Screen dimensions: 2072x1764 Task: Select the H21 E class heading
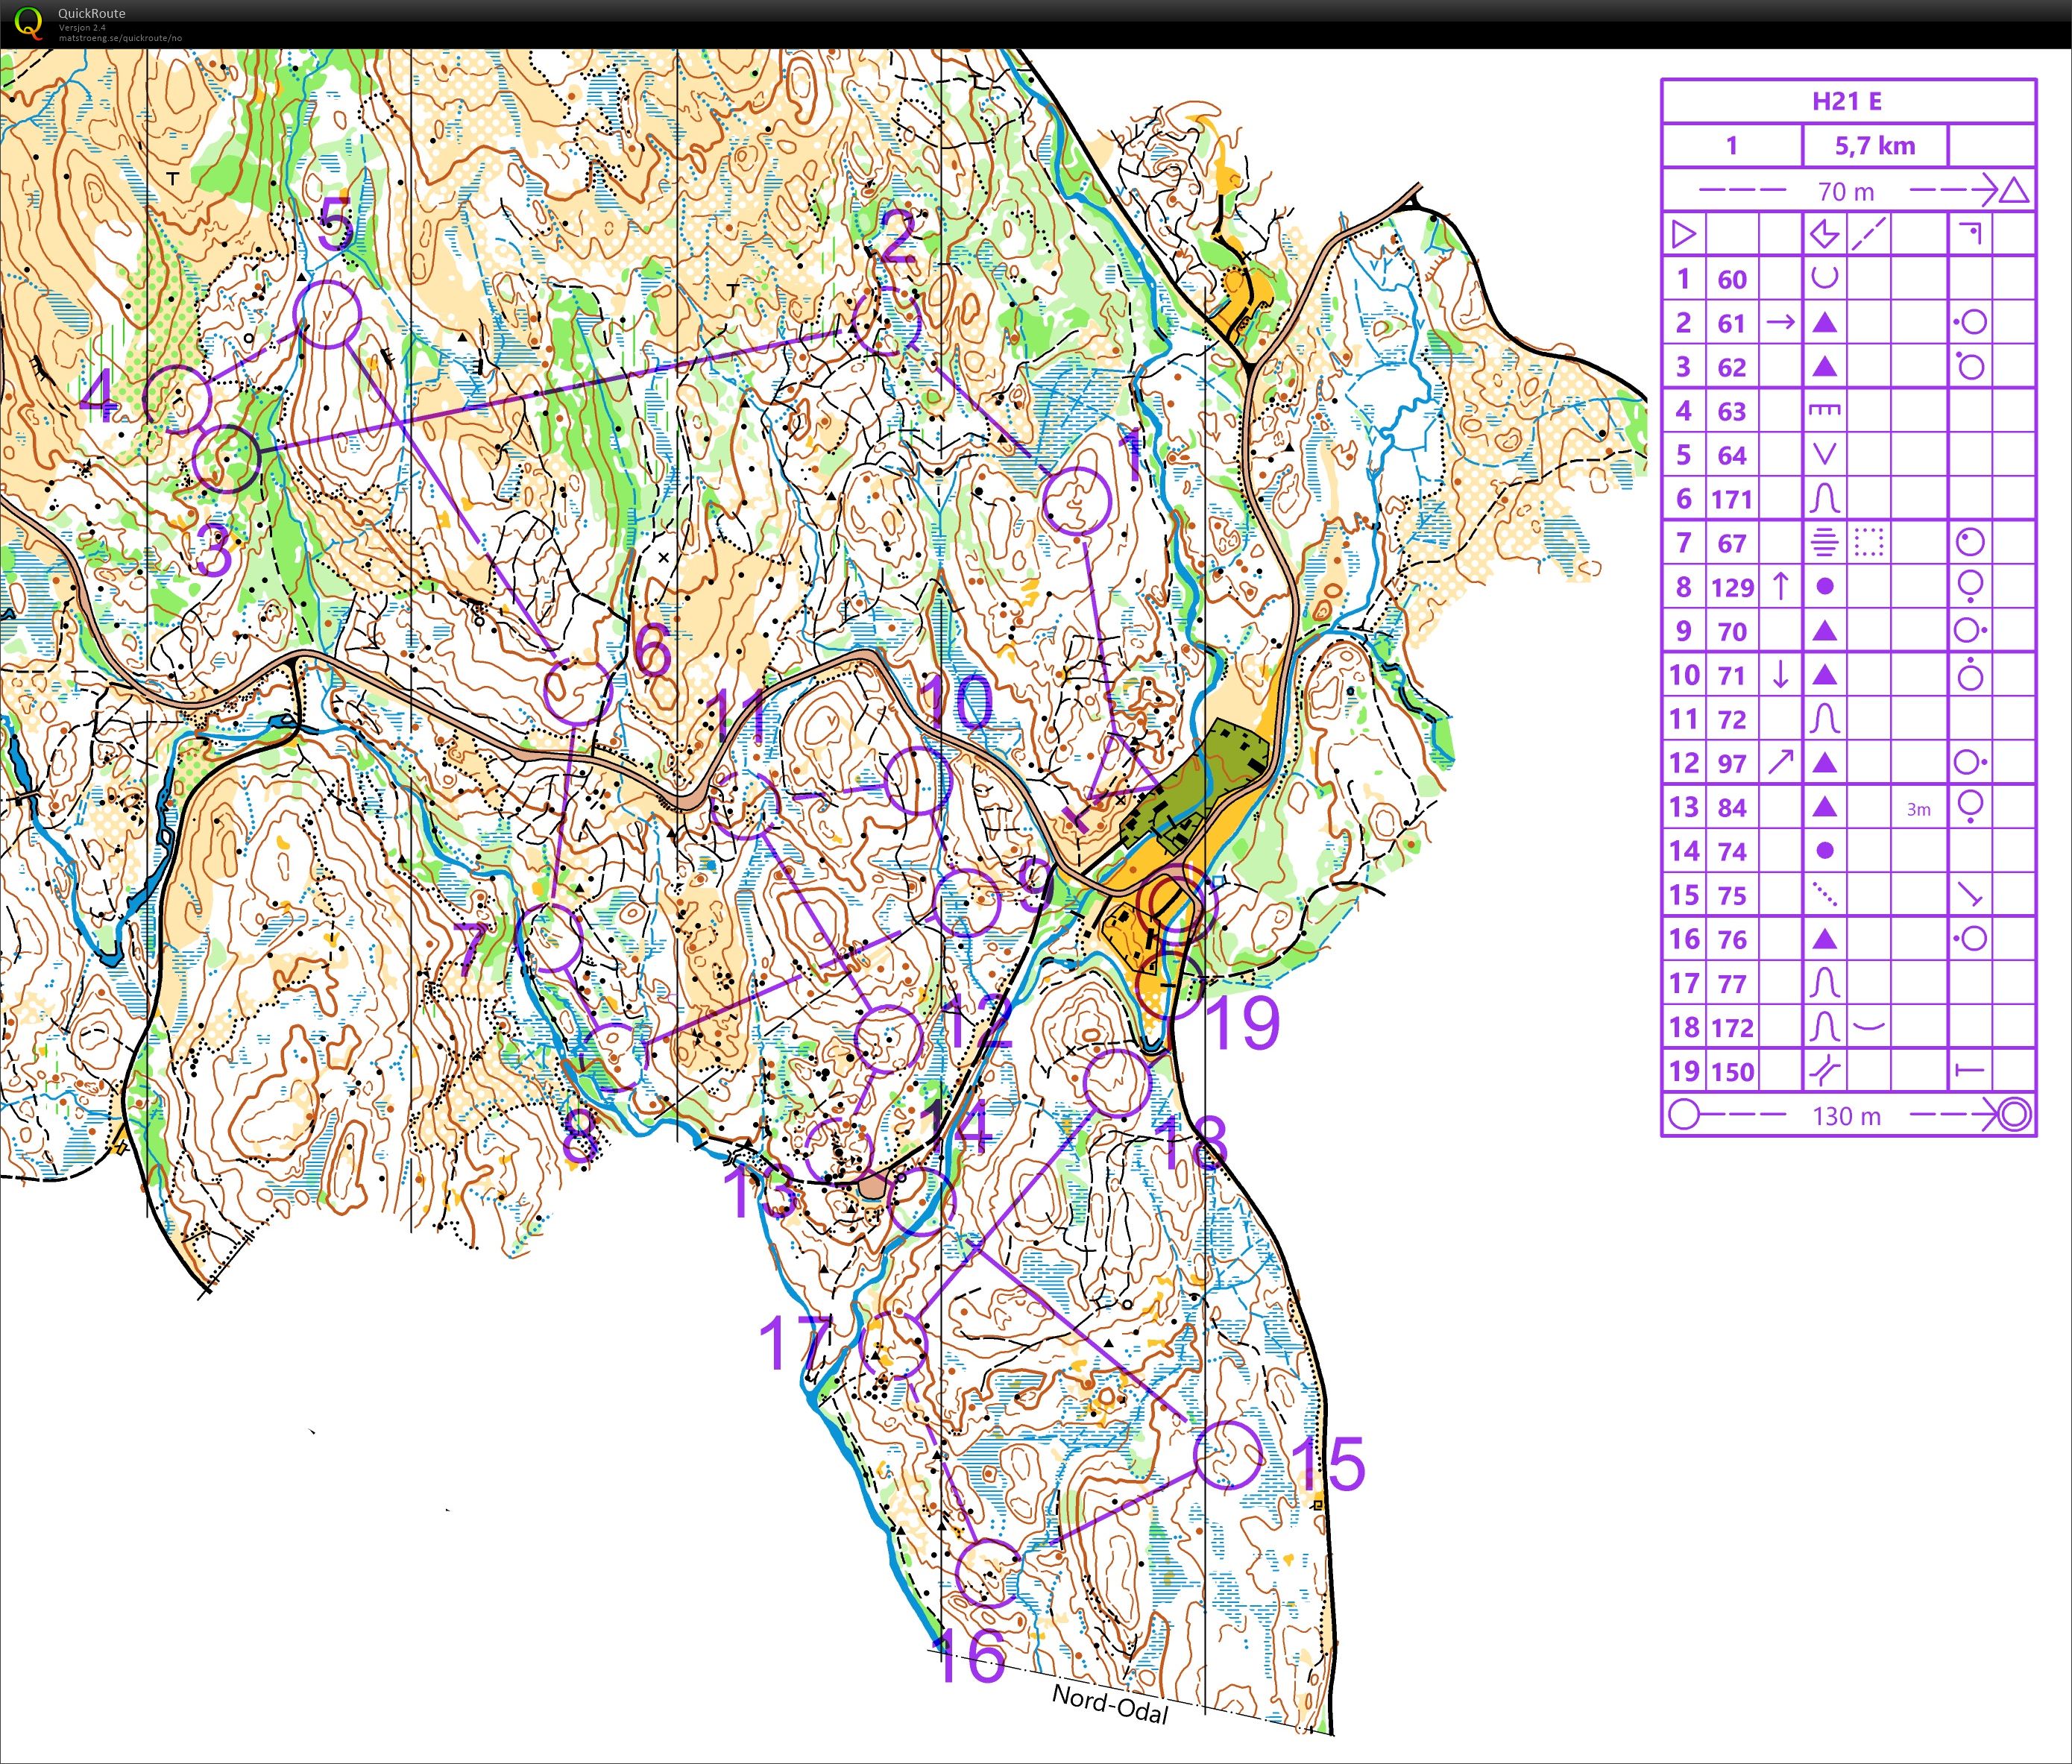pyautogui.click(x=1846, y=101)
